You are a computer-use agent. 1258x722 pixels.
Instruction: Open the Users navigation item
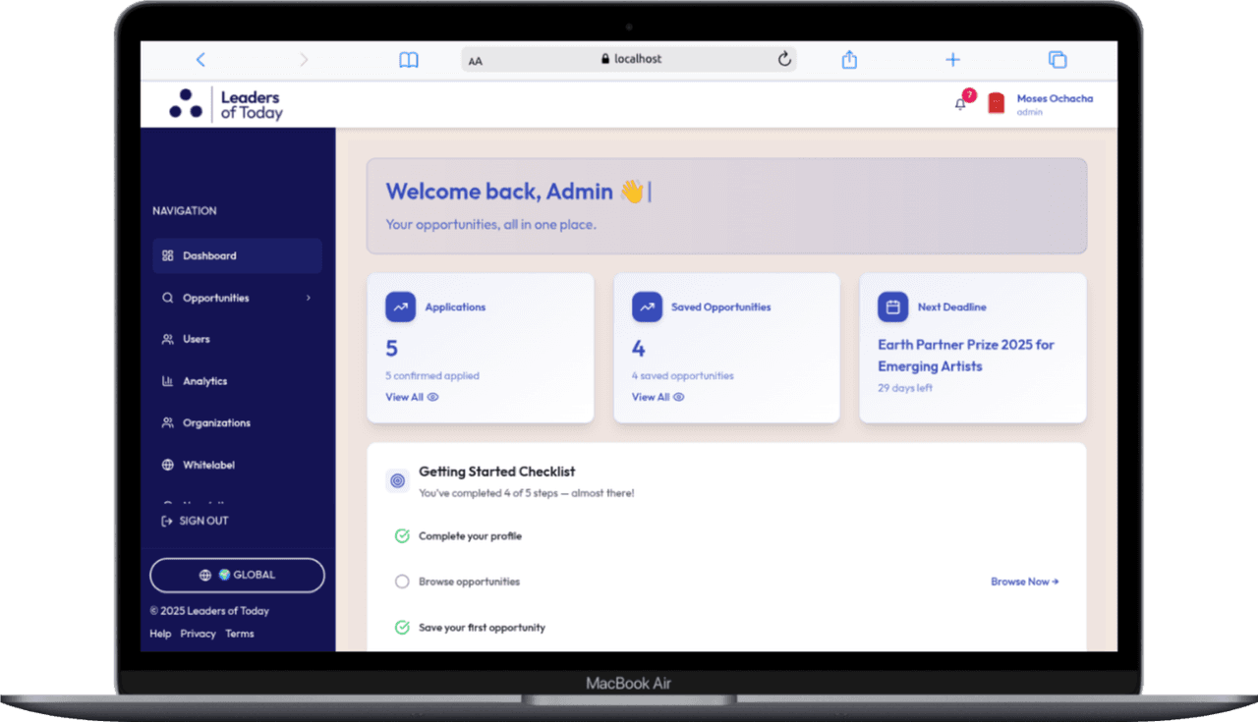[x=237, y=339]
